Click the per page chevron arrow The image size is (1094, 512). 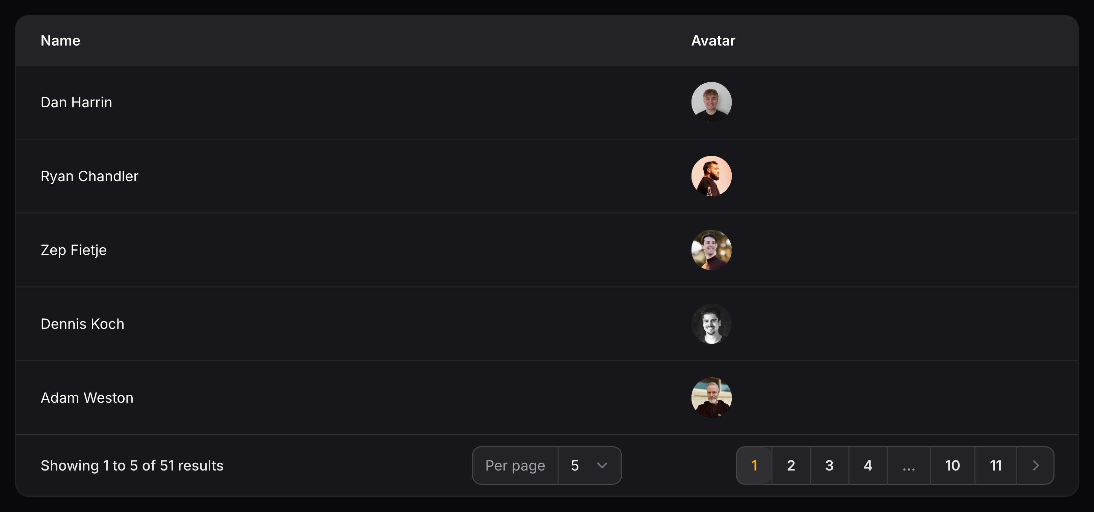(x=602, y=465)
